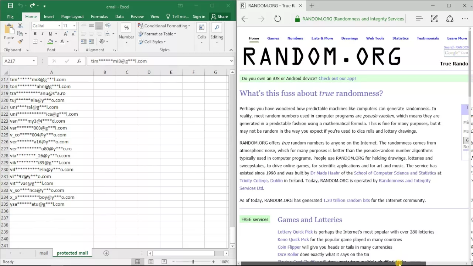Open Cell Styles menu
Screen dimensions: 473x266
coord(152,42)
